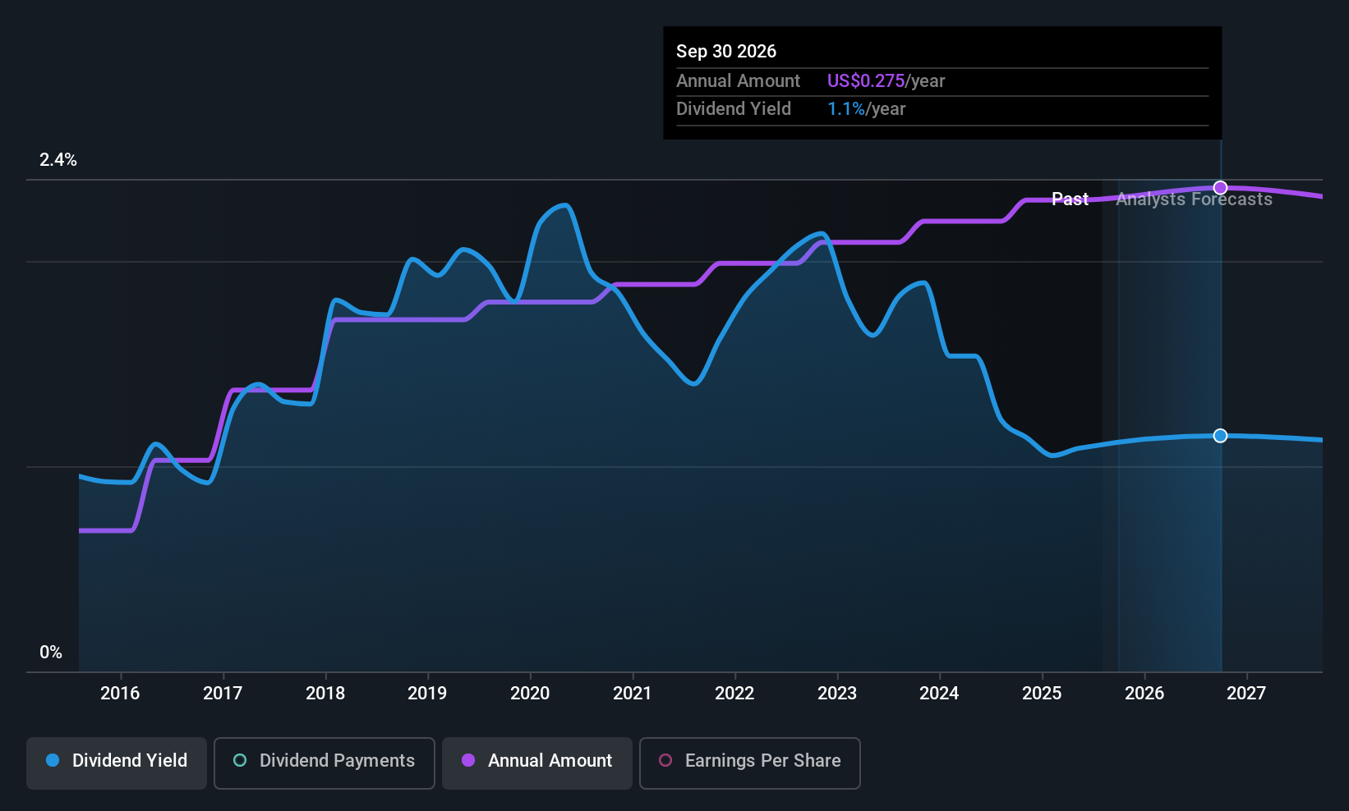Image resolution: width=1349 pixels, height=811 pixels.
Task: Click the Past label on chart
Action: (x=1070, y=199)
